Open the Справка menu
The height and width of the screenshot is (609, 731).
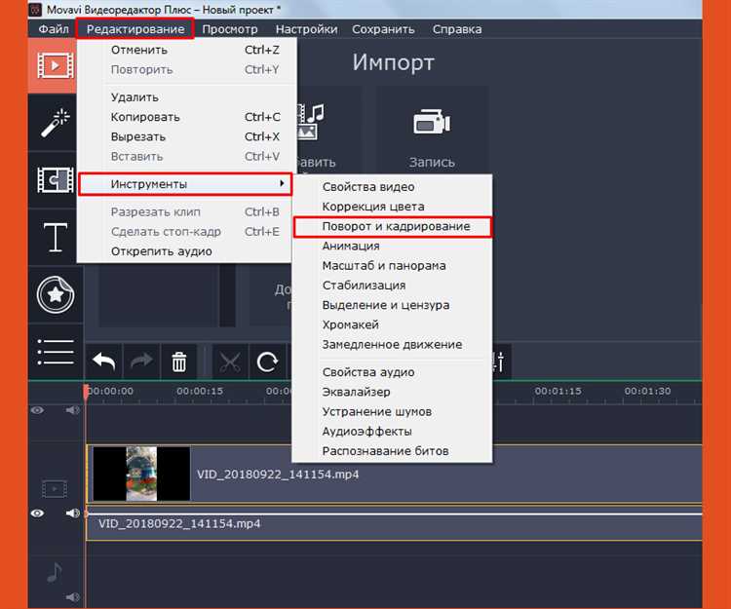(457, 29)
